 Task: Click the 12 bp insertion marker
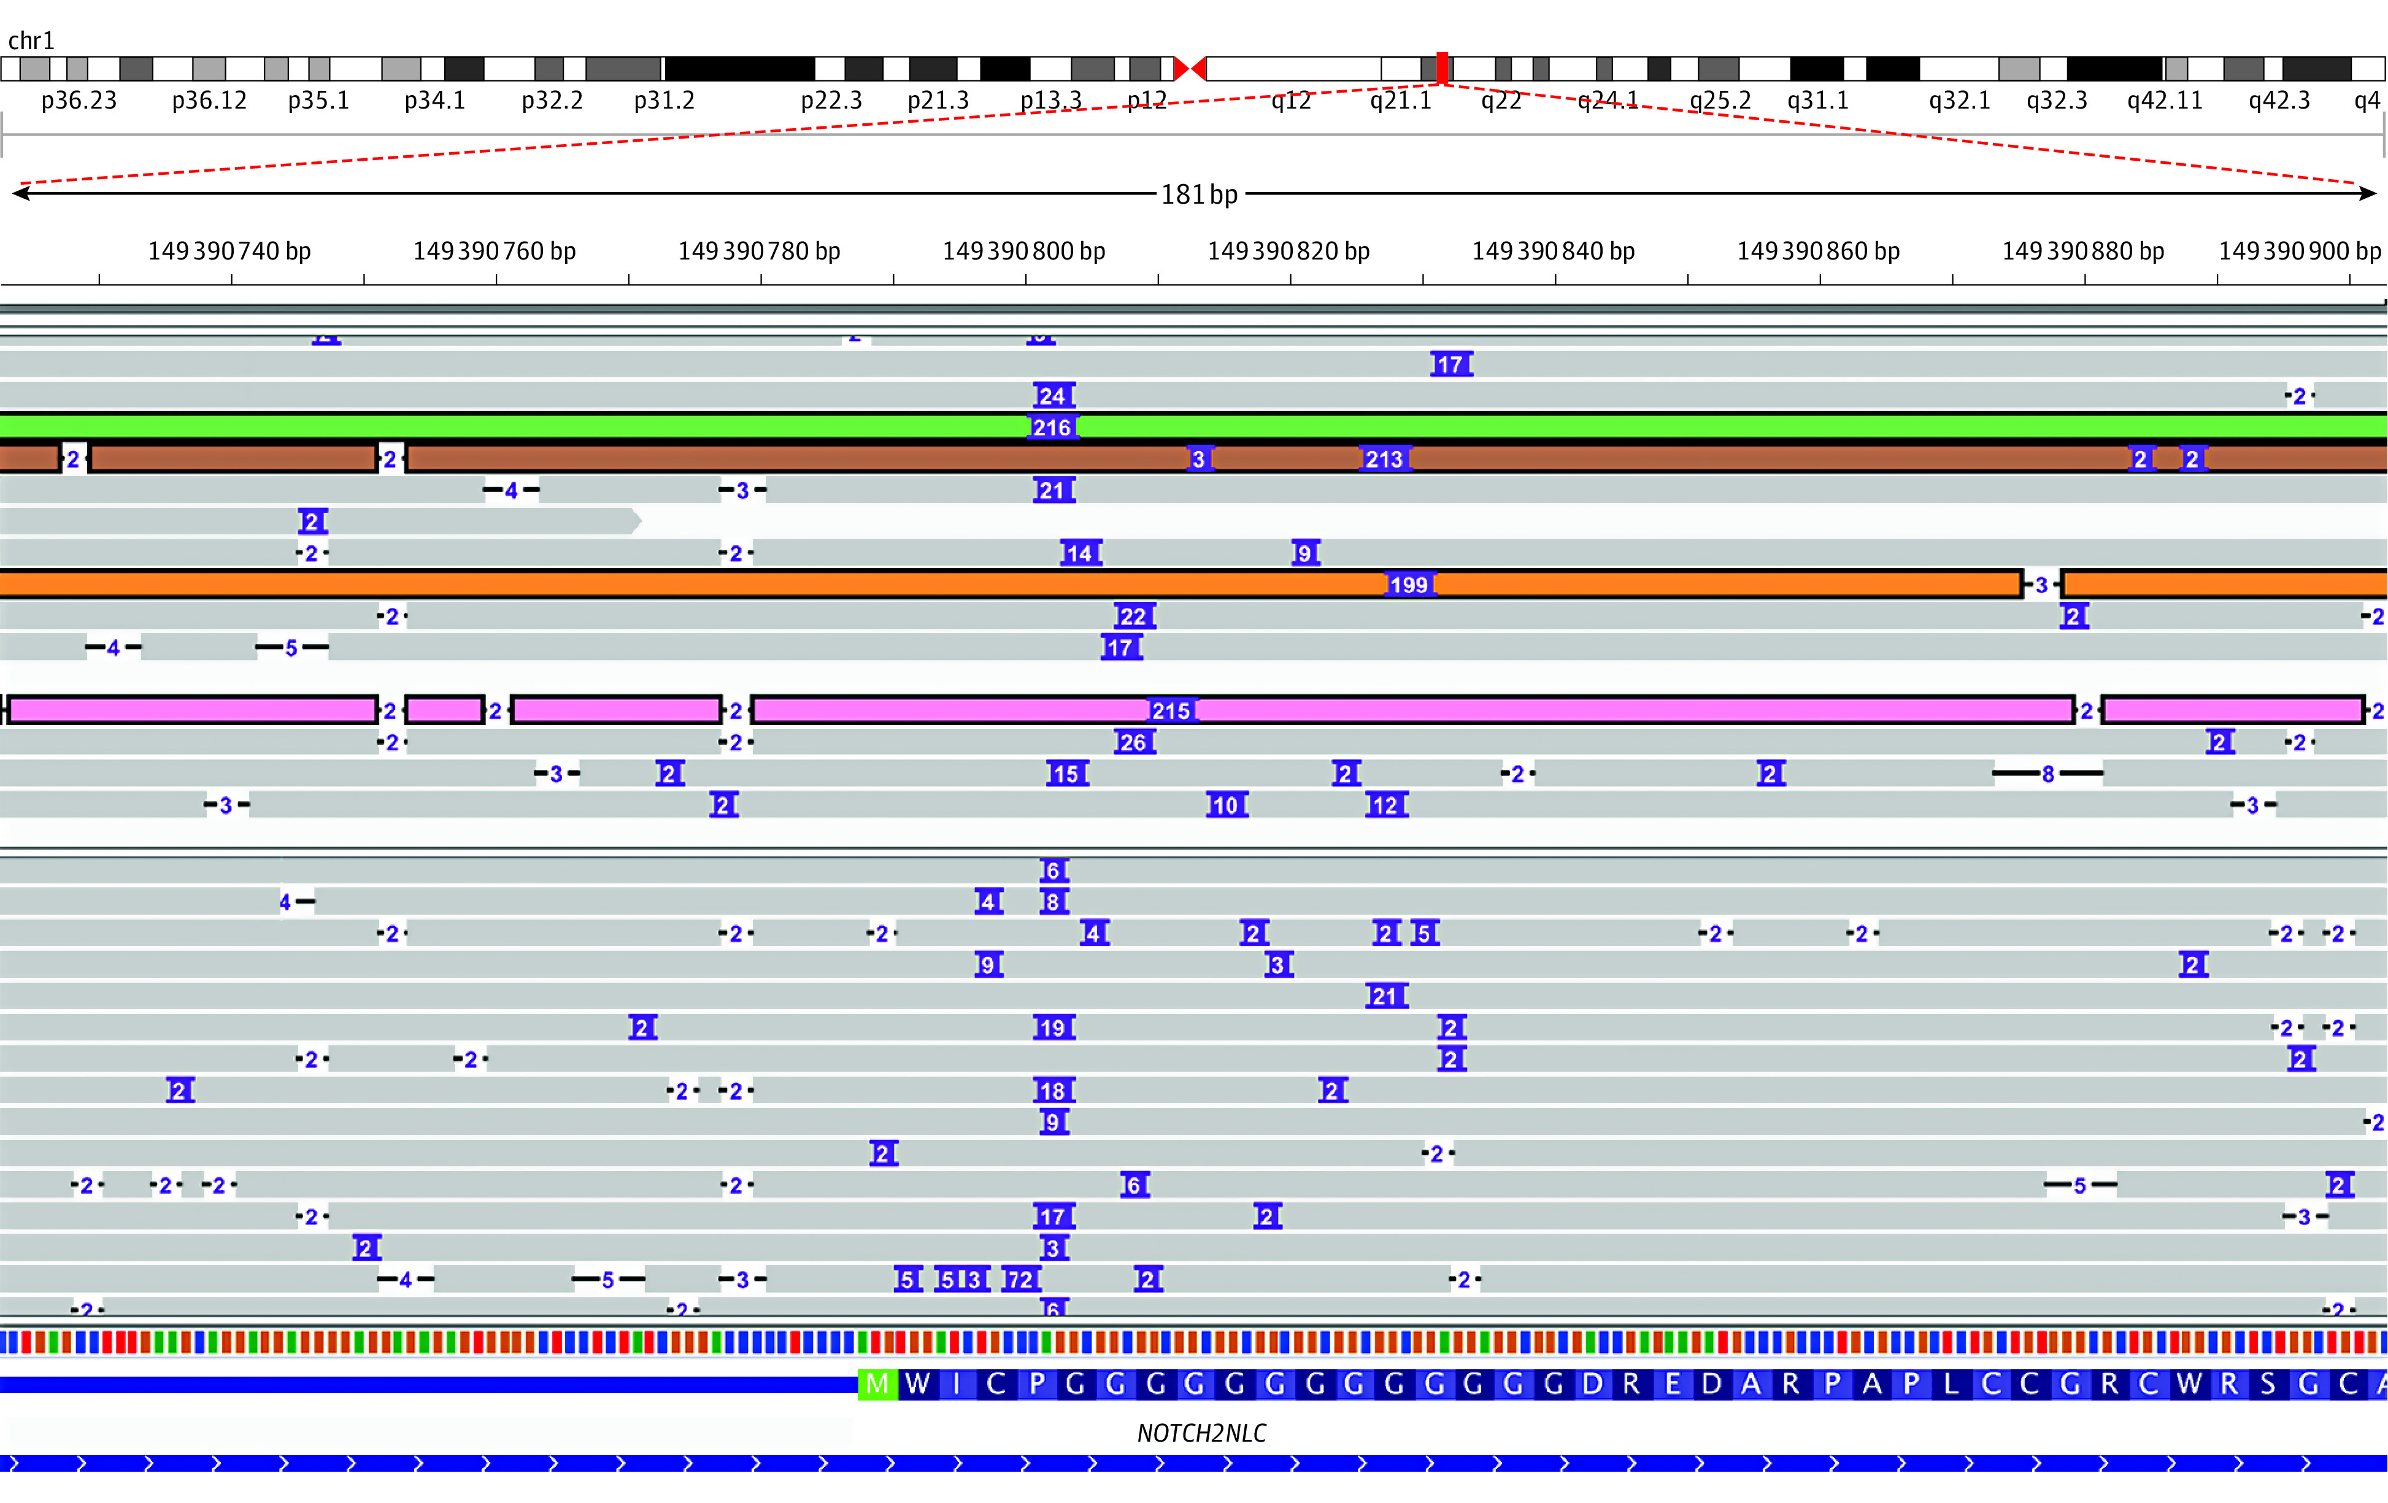1387,805
